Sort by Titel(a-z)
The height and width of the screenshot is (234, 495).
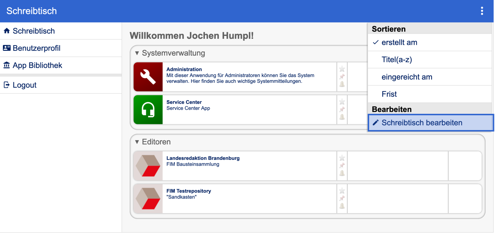pyautogui.click(x=396, y=60)
